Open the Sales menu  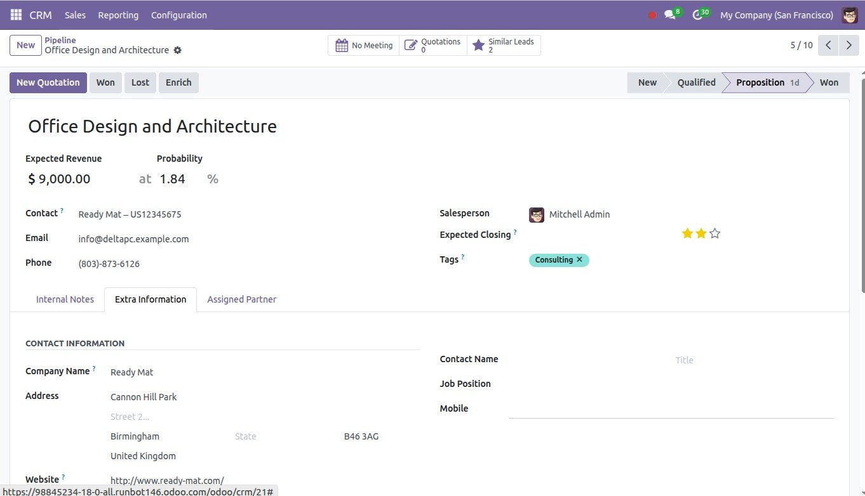(x=75, y=15)
